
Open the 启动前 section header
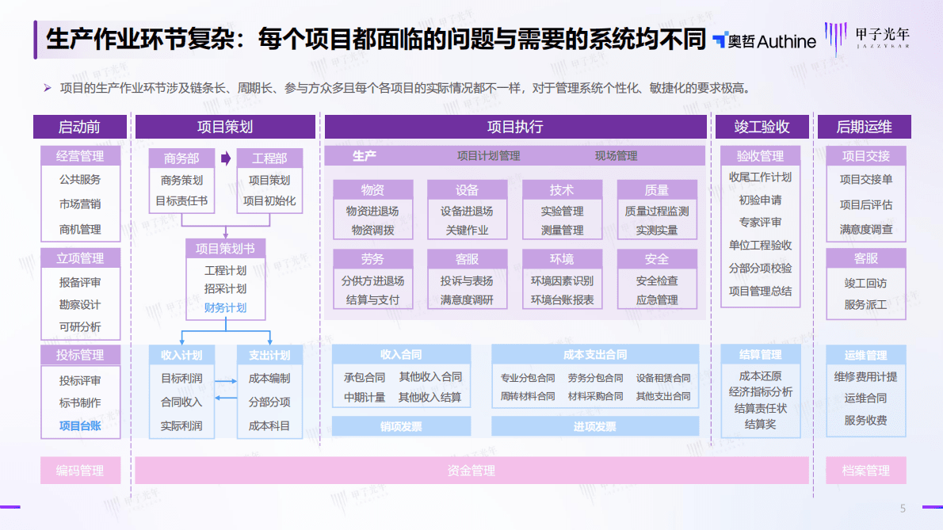pyautogui.click(x=80, y=126)
